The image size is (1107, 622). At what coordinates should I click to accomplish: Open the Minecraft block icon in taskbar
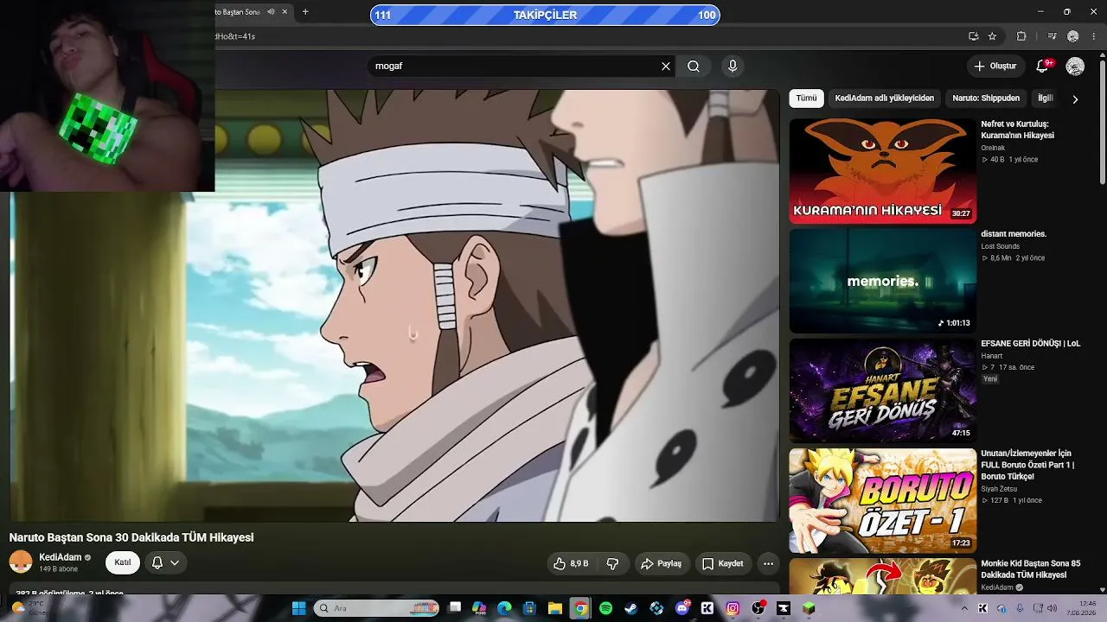pos(809,608)
